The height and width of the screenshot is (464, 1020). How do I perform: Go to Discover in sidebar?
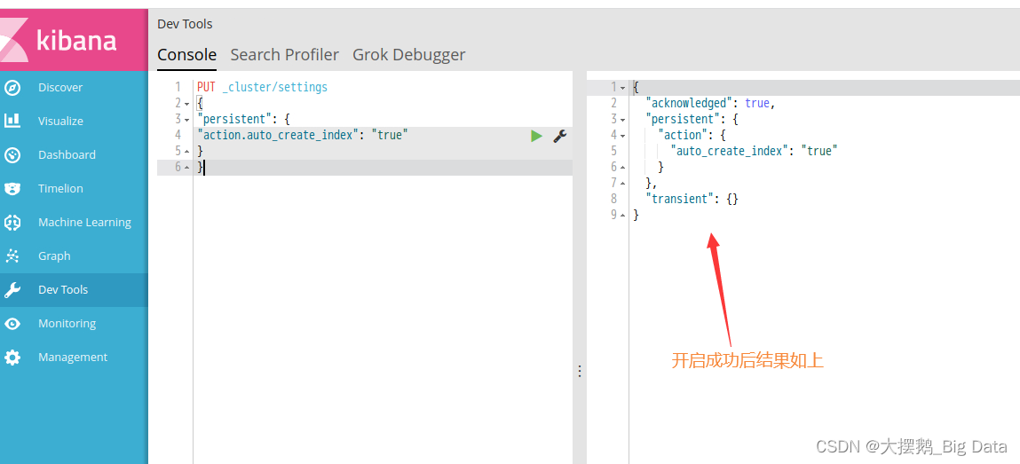(x=60, y=88)
